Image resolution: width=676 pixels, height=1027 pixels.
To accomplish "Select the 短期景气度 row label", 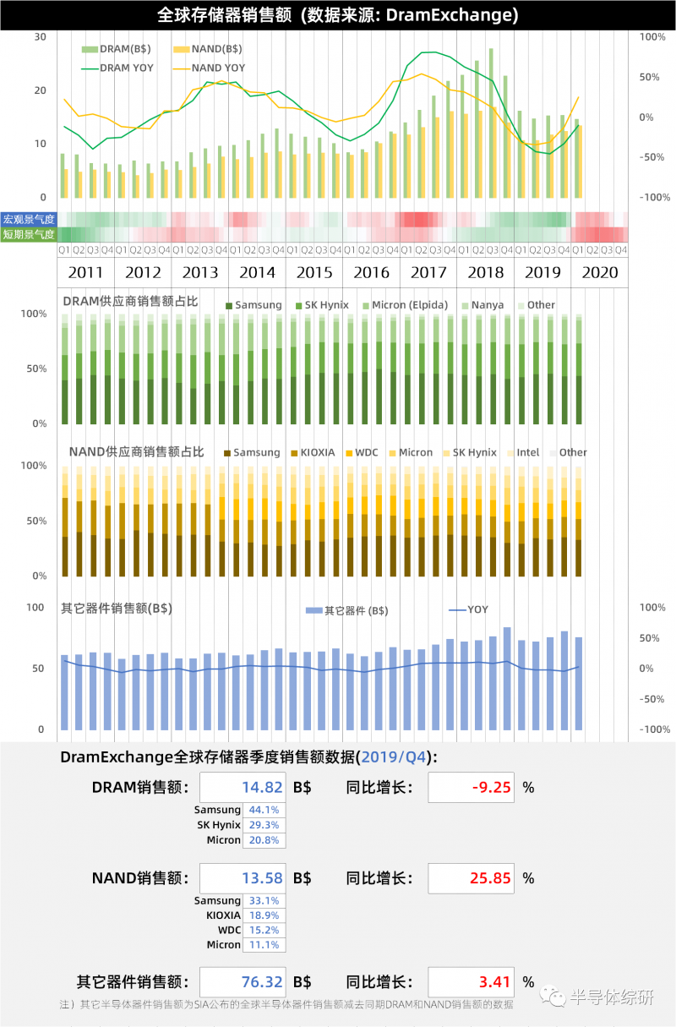I will pos(28,234).
